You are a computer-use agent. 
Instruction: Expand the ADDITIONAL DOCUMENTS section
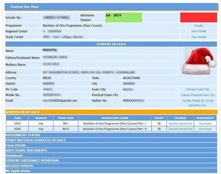pos(111,151)
